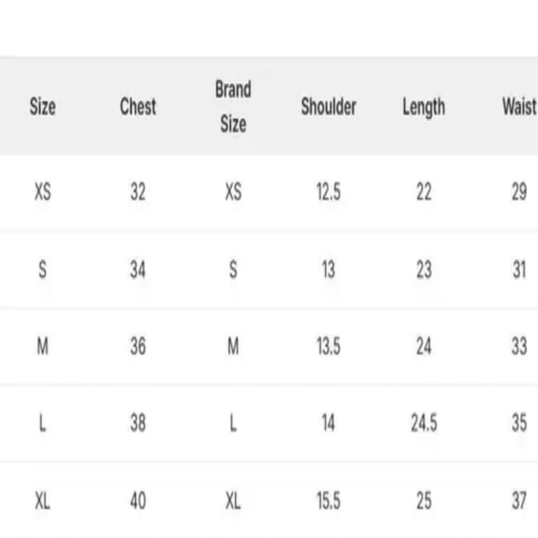Select the Shoulder column header
This screenshot has height=538, width=538.
tap(329, 107)
